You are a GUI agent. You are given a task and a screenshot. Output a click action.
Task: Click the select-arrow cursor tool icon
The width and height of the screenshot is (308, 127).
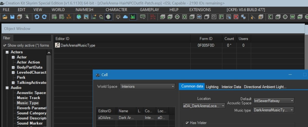point(27,17)
